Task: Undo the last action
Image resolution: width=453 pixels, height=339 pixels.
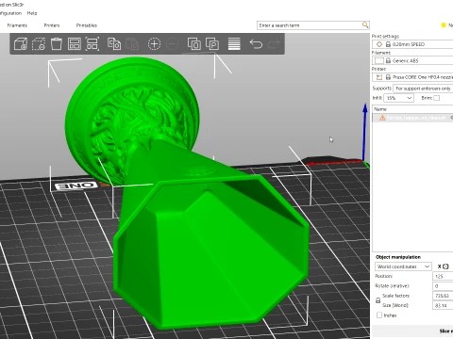Action: point(256,44)
